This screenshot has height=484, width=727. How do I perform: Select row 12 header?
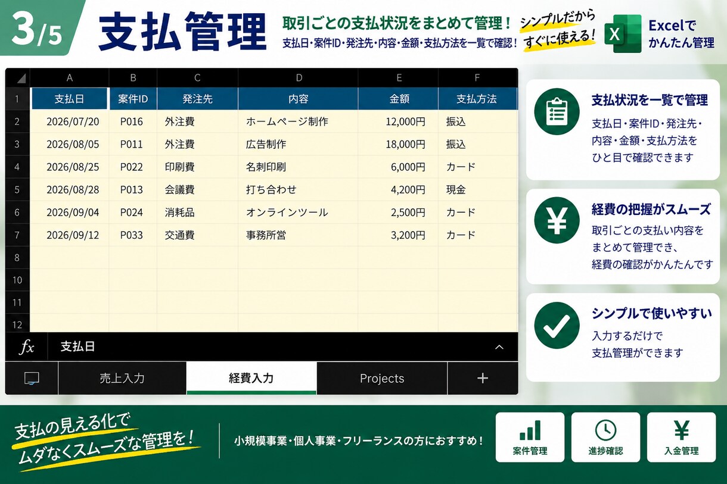[18, 324]
